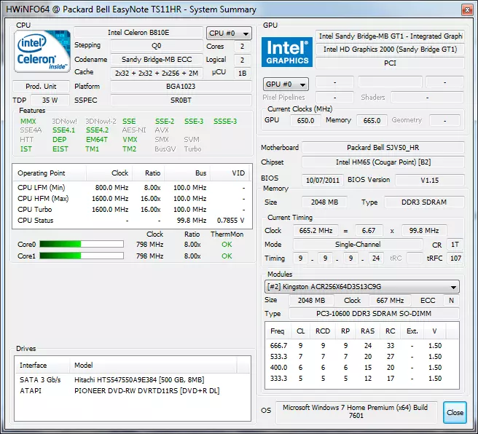Viewport: 478px width, 434px height.
Task: Click the VID column header
Action: (230, 173)
